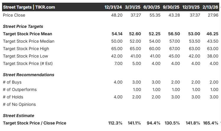Screen dimensions: 221x131
Task: Click the Street Targets | TIKR.com header
Action: 29,7
